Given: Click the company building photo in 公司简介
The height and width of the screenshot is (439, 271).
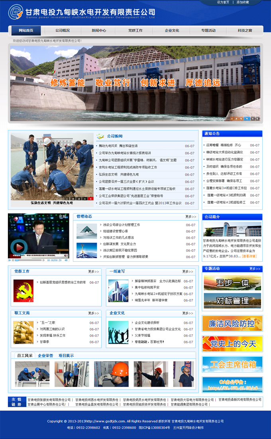Looking at the screenshot, I should coord(232,229).
